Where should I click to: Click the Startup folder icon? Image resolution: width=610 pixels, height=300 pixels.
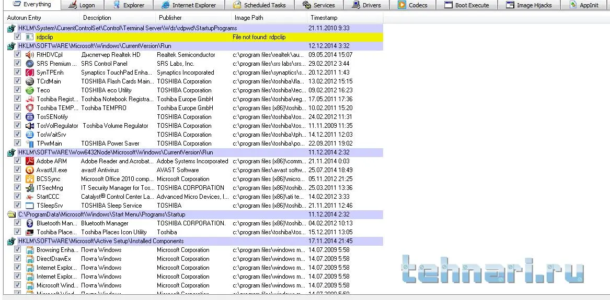click(x=11, y=214)
